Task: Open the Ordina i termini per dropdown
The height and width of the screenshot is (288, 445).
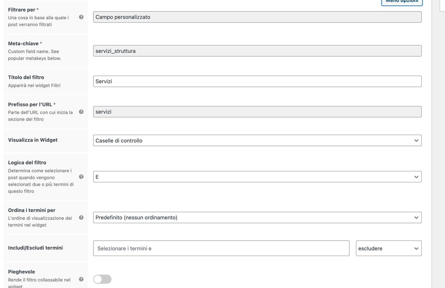Action: pos(257,217)
